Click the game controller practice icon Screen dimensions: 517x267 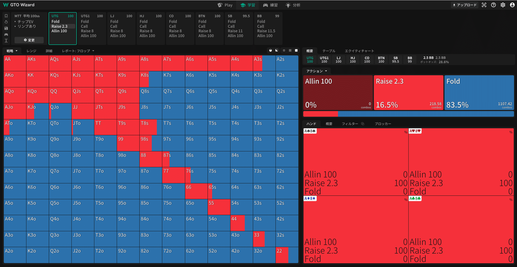click(x=6, y=34)
